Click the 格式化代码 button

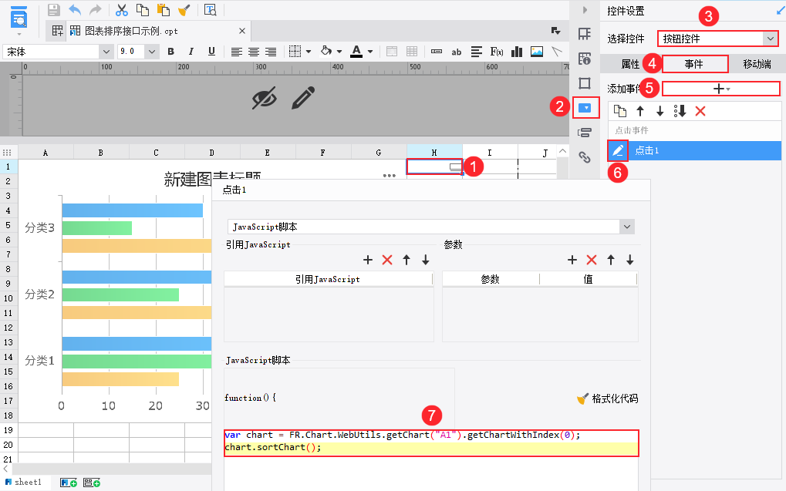[608, 399]
